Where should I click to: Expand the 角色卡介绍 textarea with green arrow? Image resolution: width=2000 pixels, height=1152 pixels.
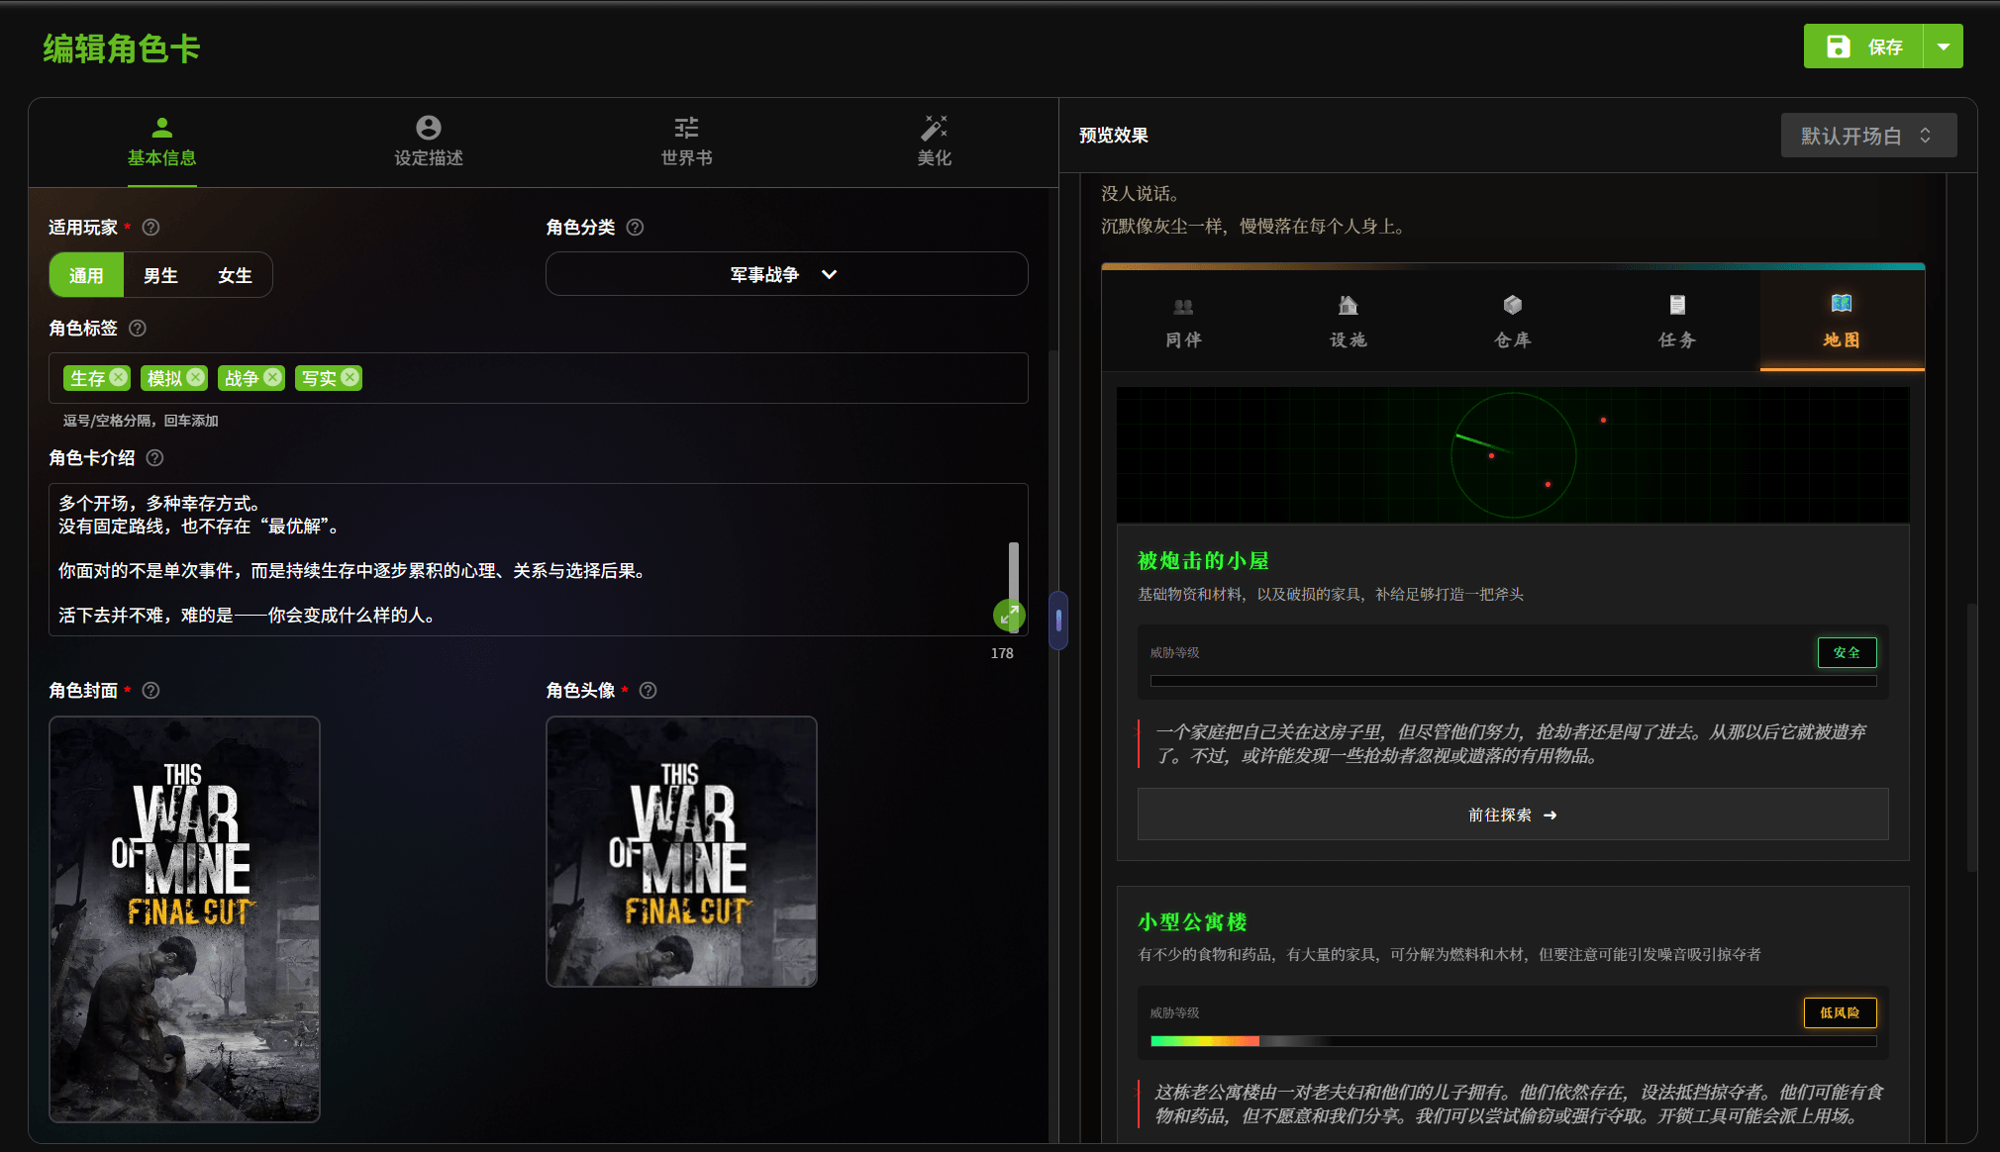click(1008, 615)
